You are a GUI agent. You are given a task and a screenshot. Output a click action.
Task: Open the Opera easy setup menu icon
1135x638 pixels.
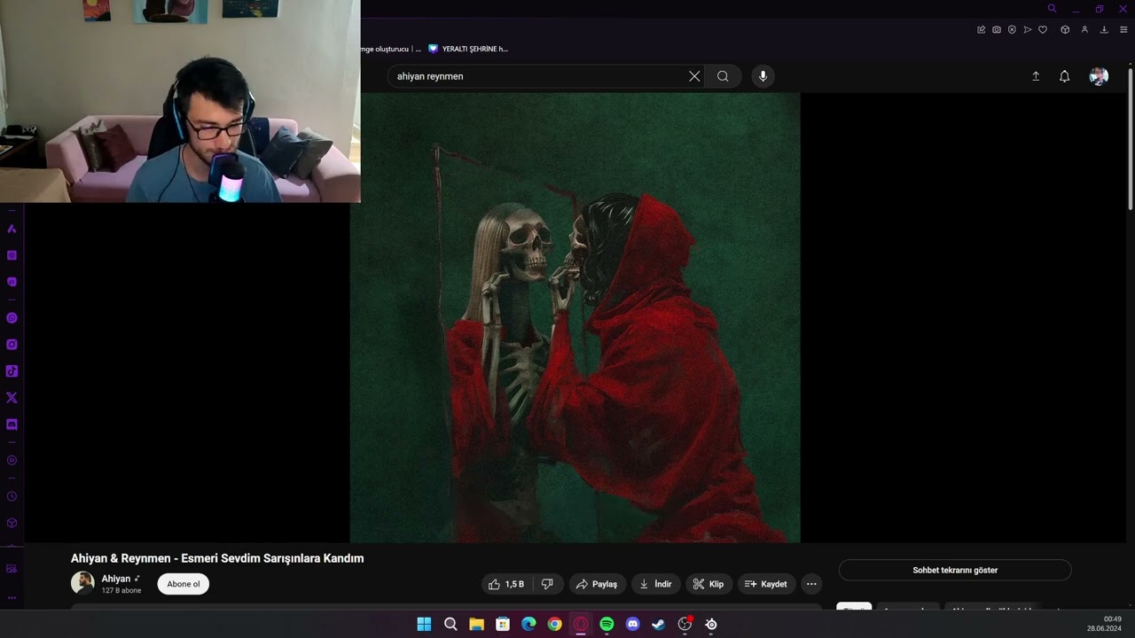point(1123,29)
